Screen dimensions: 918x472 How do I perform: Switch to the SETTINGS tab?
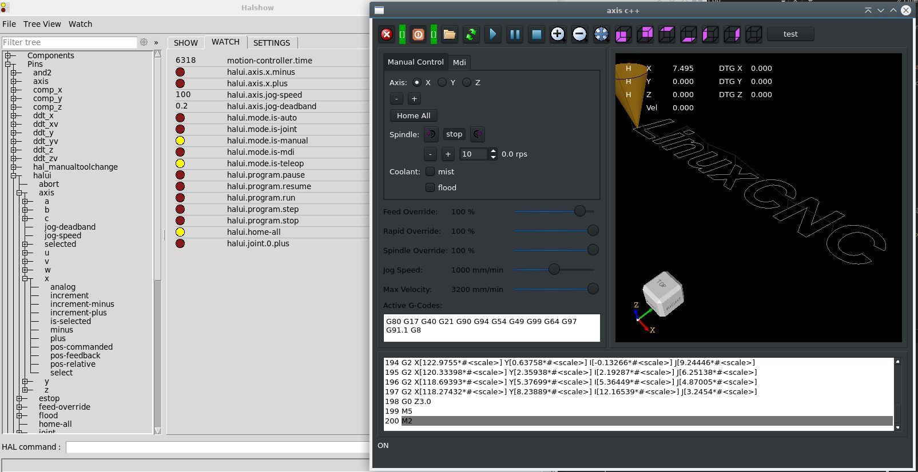click(272, 43)
